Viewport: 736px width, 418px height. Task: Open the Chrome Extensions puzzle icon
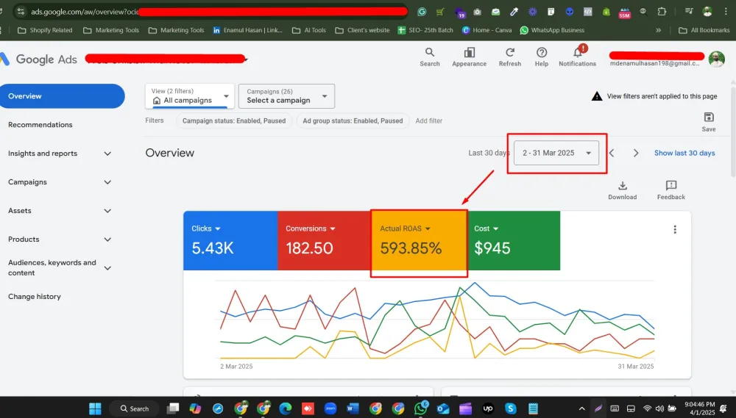(662, 12)
